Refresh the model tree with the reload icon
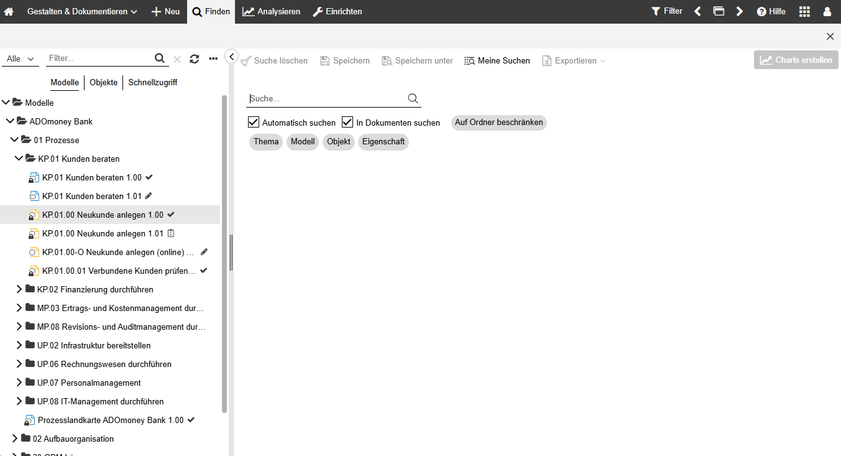This screenshot has width=841, height=456. [194, 58]
